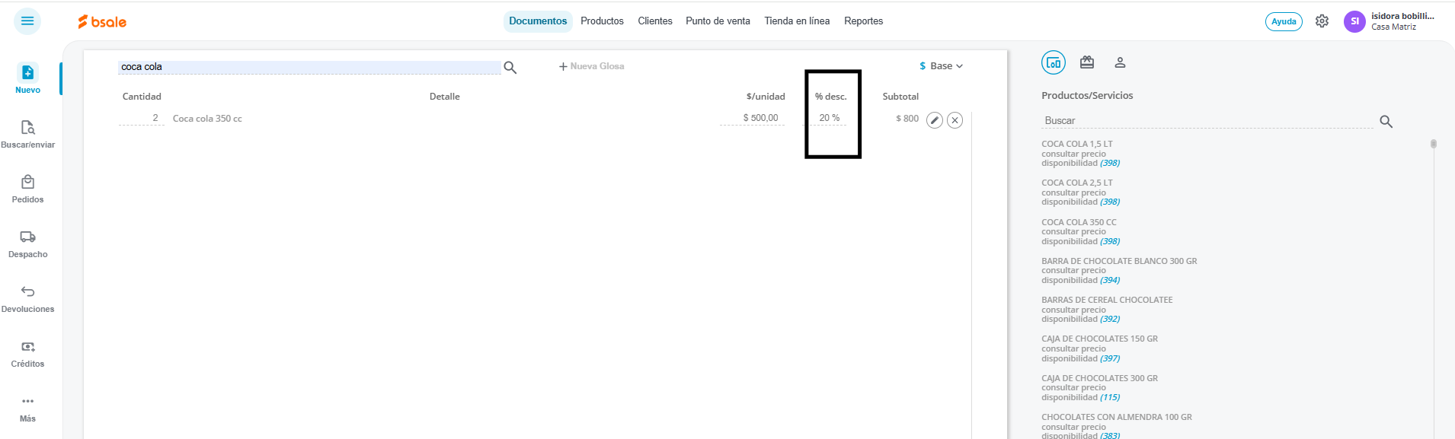The image size is (1455, 439).
Task: Open Créditos in the sidebar
Action: coord(27,353)
